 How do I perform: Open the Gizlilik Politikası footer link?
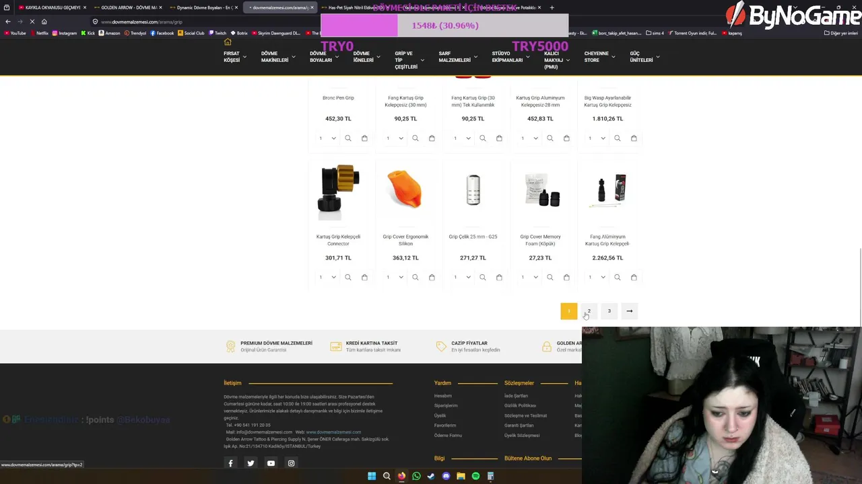click(520, 405)
